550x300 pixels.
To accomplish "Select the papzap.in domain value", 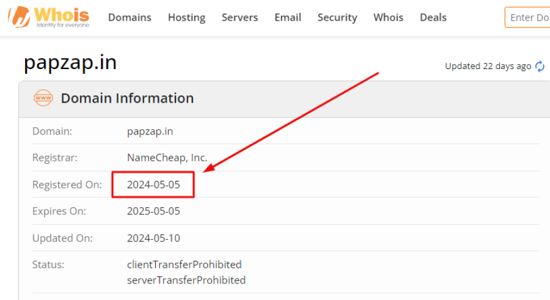I will (x=150, y=131).
